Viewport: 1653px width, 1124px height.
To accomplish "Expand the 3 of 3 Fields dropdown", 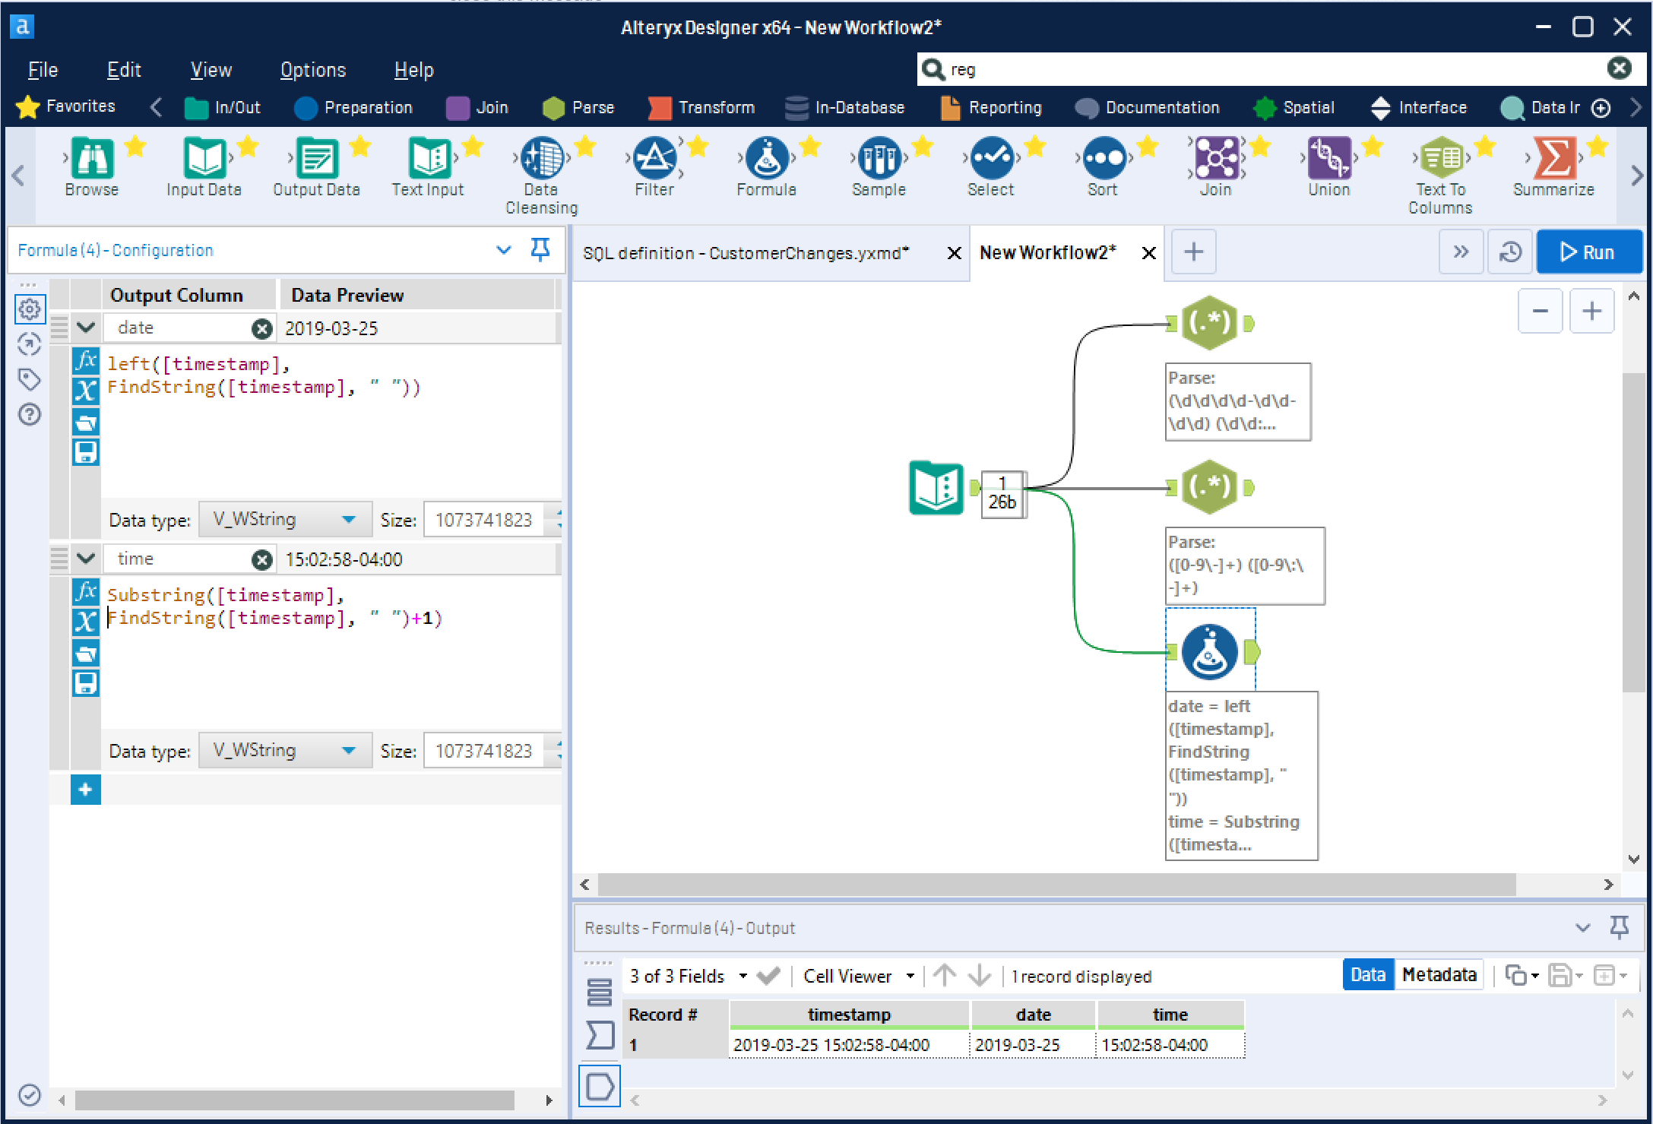I will [x=742, y=976].
